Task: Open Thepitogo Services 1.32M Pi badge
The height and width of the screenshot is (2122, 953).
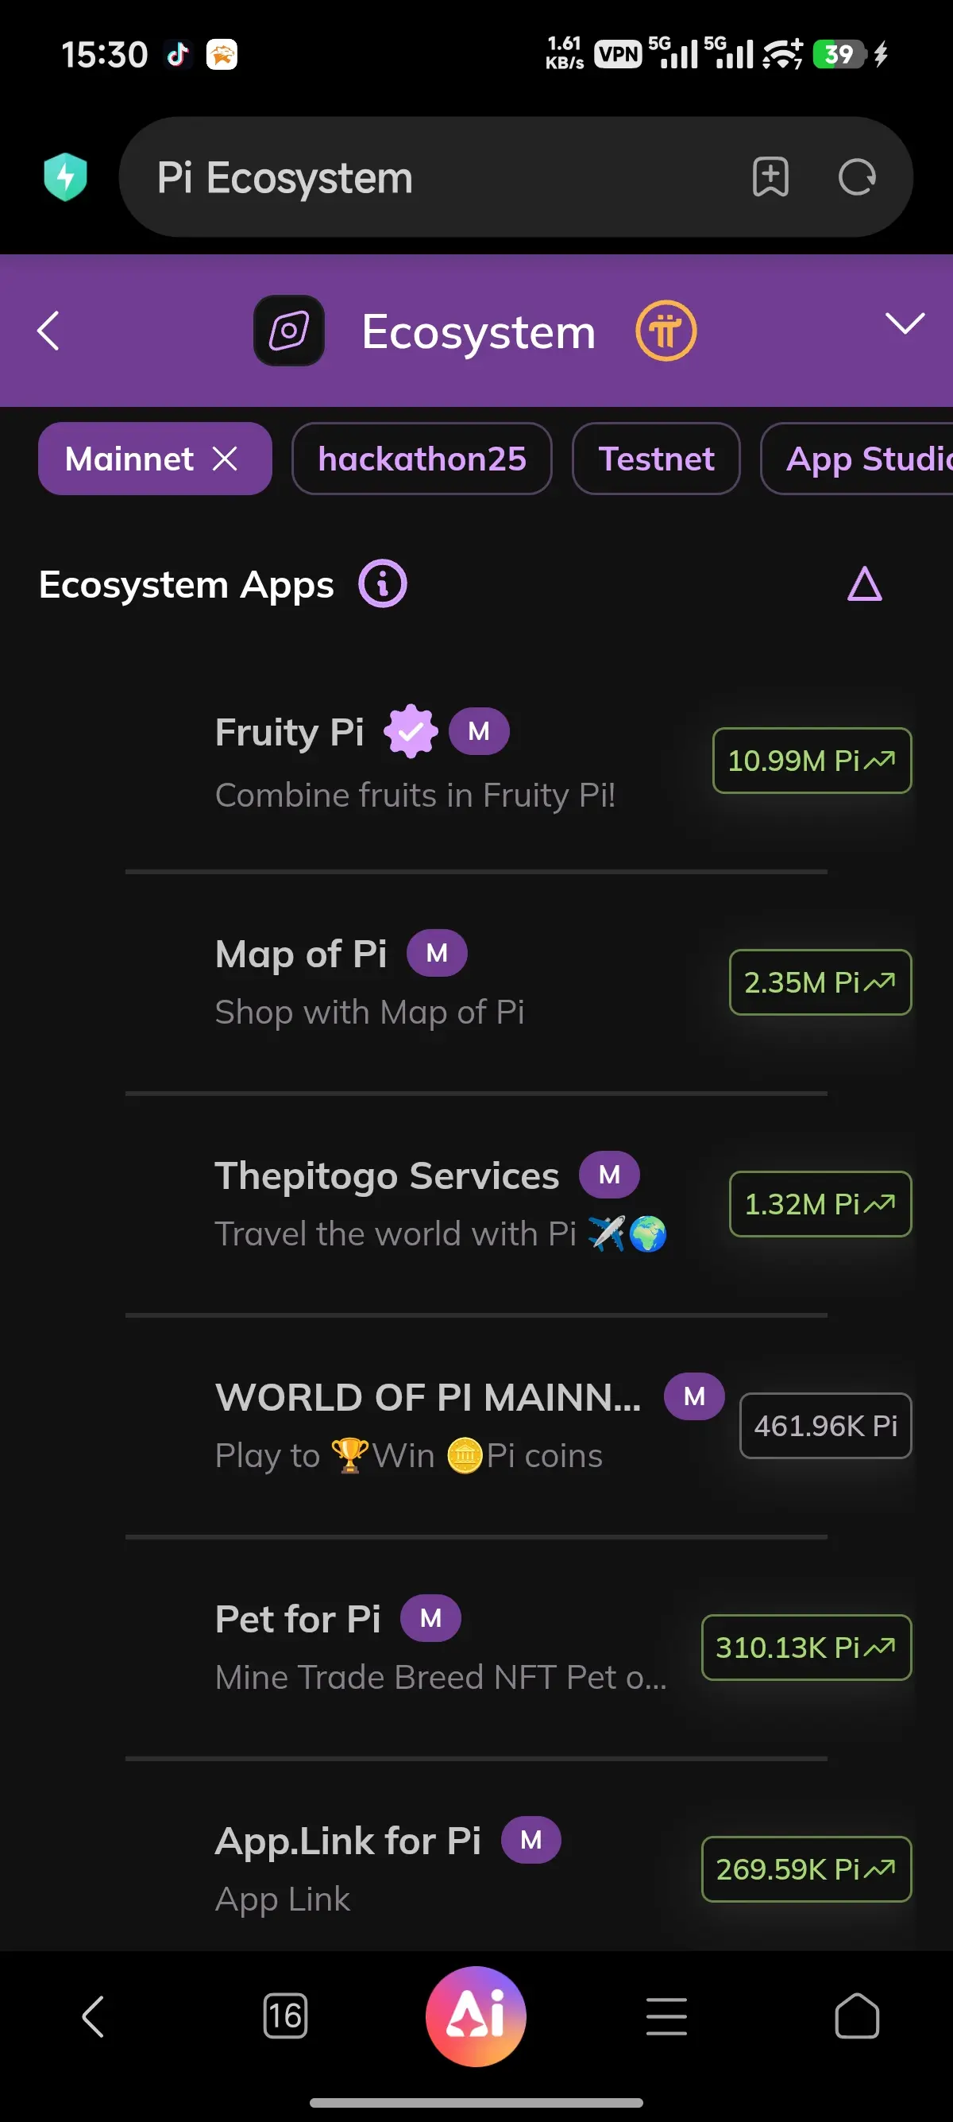Action: pyautogui.click(x=820, y=1203)
